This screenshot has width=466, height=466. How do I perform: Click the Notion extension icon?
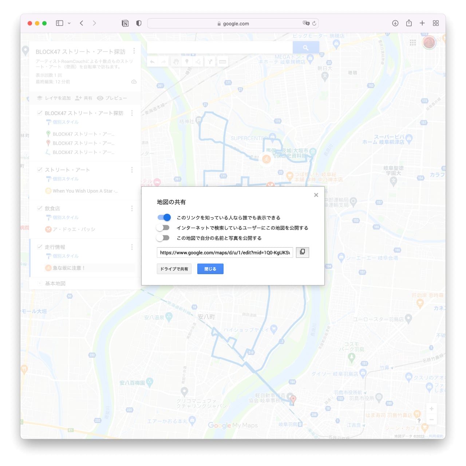click(125, 23)
